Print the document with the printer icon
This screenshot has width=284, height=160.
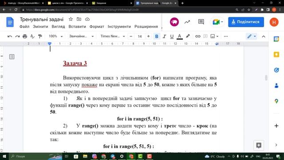pos(25,36)
